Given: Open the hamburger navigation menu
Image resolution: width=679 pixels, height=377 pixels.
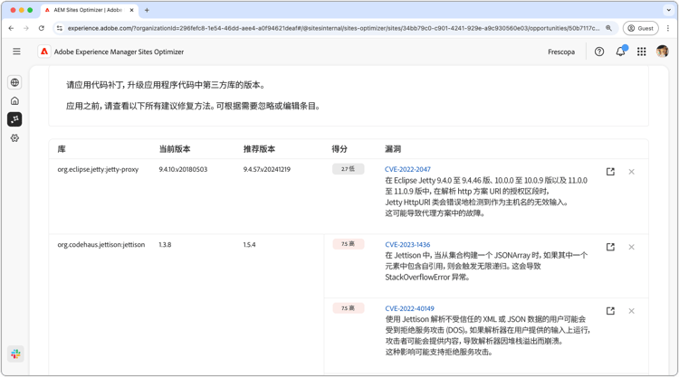Looking at the screenshot, I should click(16, 52).
